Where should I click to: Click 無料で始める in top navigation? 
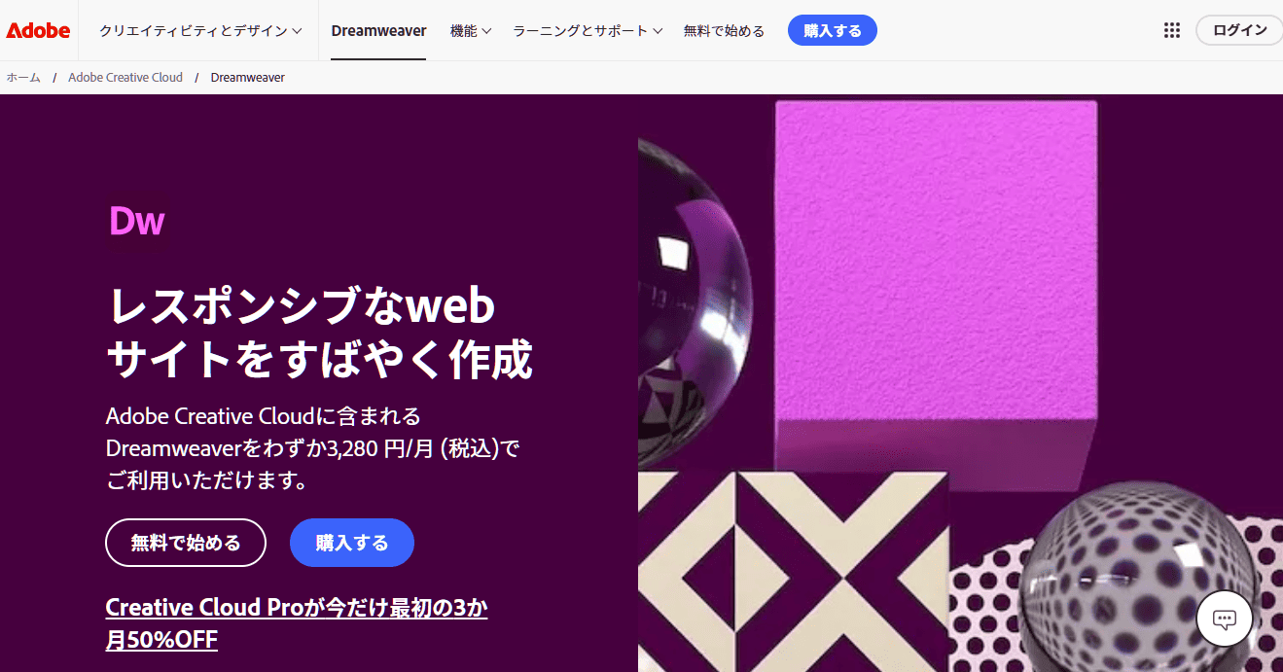click(724, 30)
